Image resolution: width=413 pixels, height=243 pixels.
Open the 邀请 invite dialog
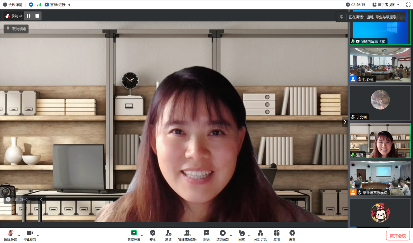pos(168,236)
